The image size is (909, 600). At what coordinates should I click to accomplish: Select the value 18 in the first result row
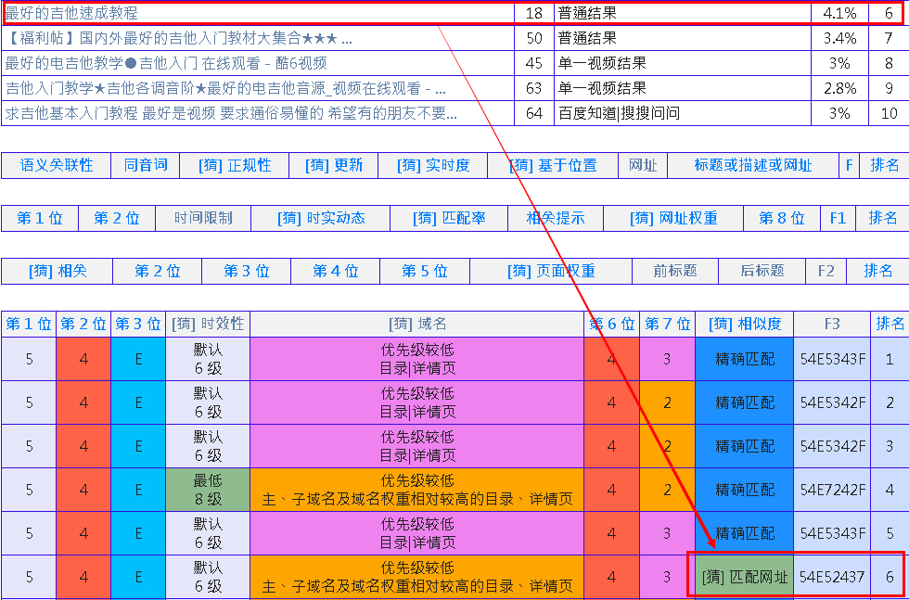534,13
